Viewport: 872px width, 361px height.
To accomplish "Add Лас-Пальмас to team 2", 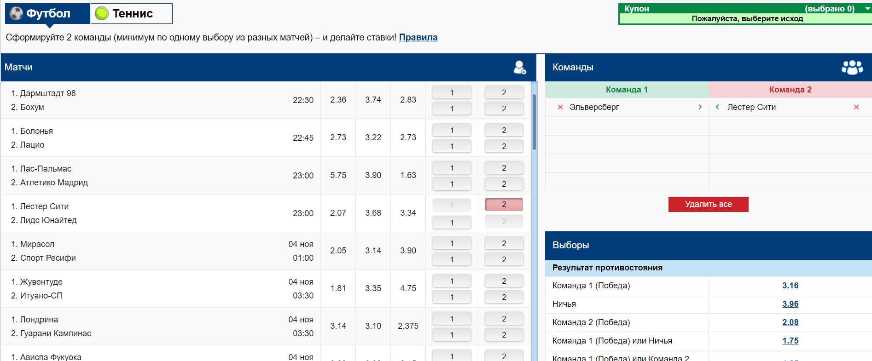I will click(x=504, y=168).
